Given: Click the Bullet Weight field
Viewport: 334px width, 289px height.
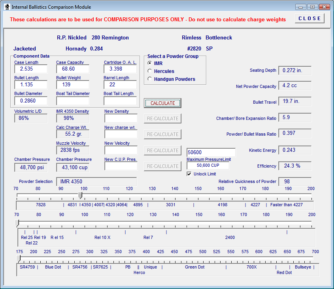Looking at the screenshot, I should pyautogui.click(x=73, y=85).
